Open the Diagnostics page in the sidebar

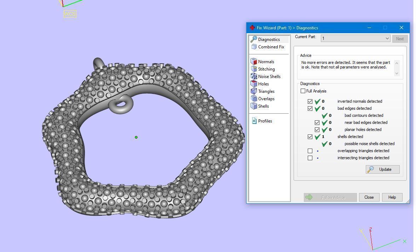pyautogui.click(x=269, y=39)
